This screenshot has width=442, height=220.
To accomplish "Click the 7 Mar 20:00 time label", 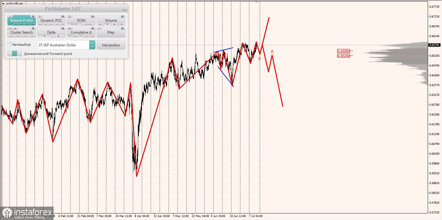I will coord(104,216).
